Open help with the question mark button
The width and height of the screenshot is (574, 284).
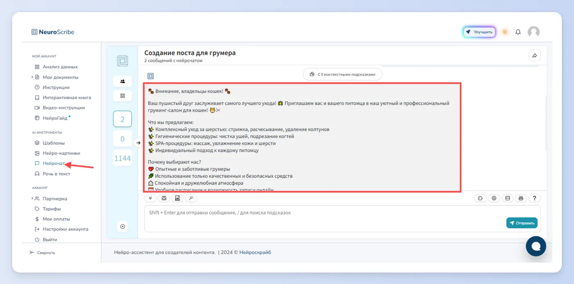click(x=535, y=198)
